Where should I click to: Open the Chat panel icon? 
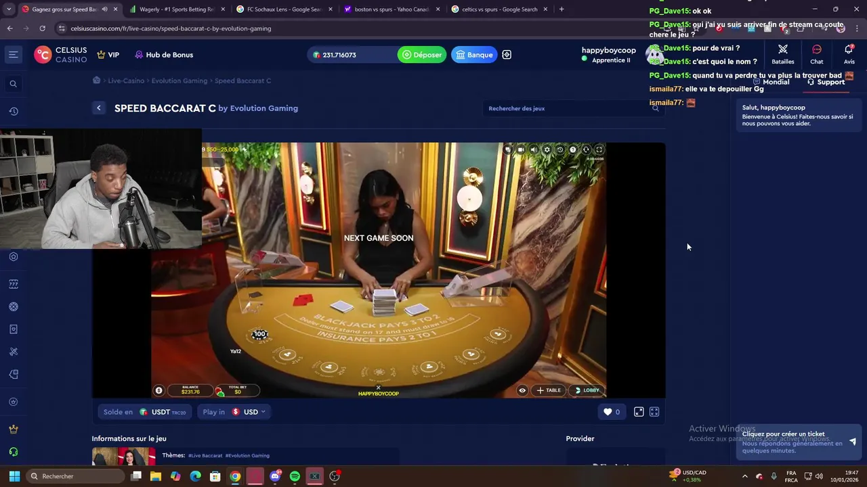[817, 54]
